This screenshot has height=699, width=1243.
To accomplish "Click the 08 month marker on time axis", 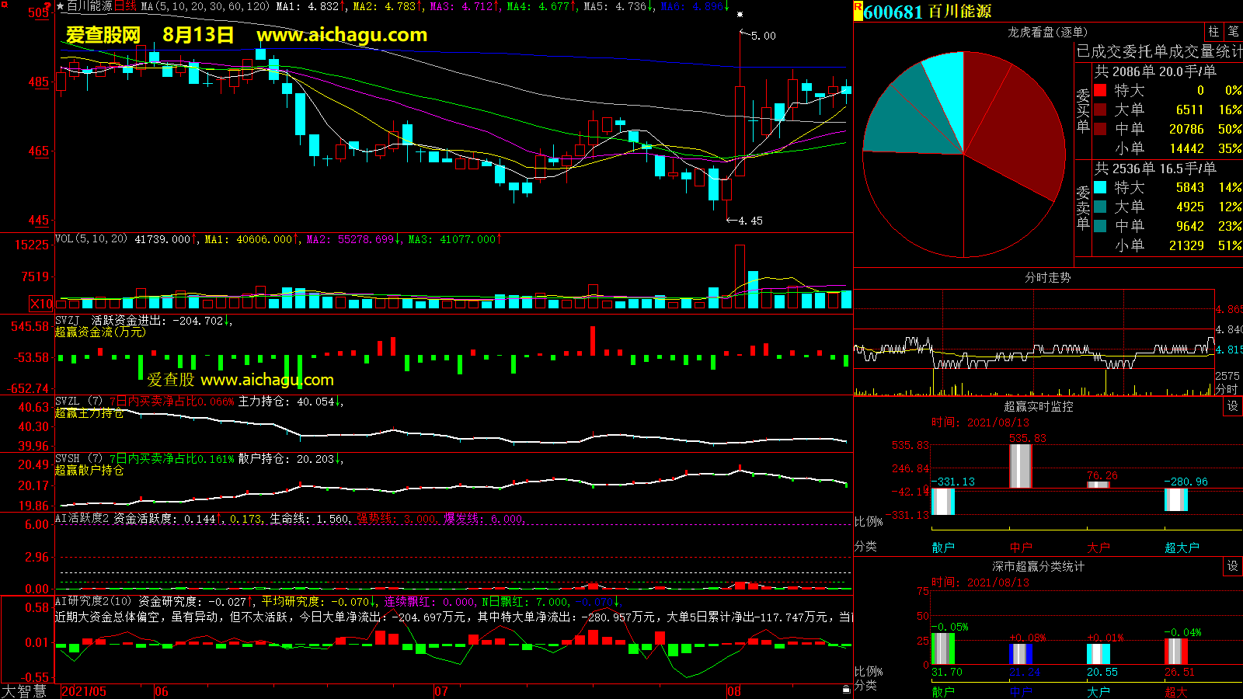I will [x=734, y=691].
